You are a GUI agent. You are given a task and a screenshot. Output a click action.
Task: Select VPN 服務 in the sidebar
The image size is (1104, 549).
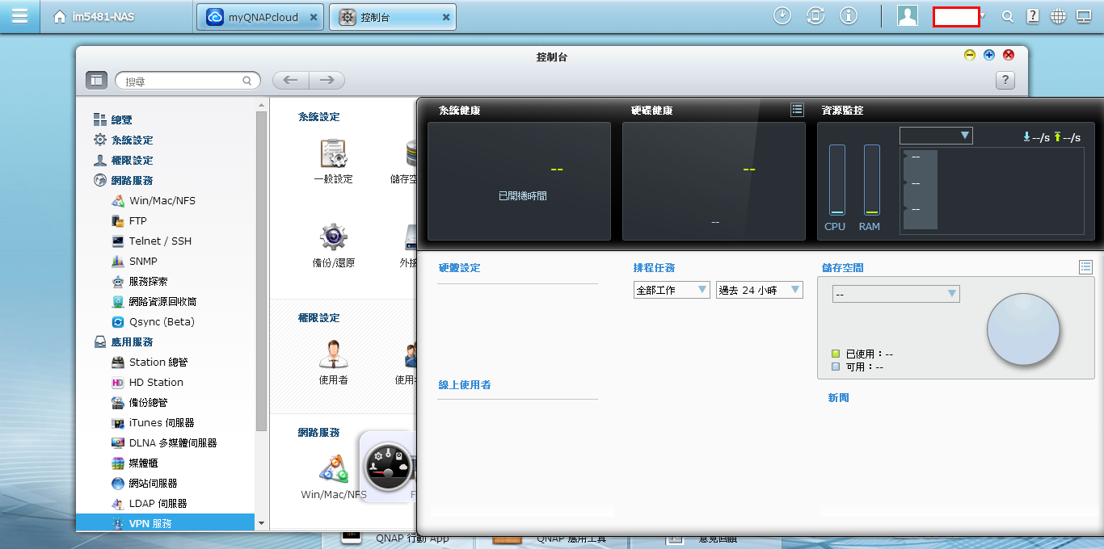pos(150,523)
